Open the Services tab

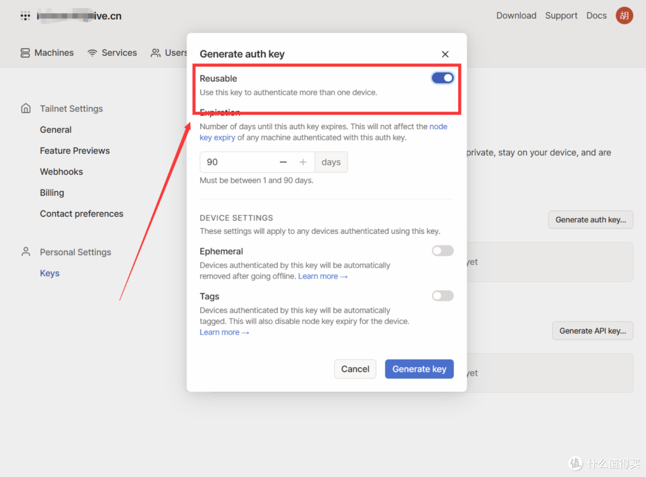coord(112,53)
